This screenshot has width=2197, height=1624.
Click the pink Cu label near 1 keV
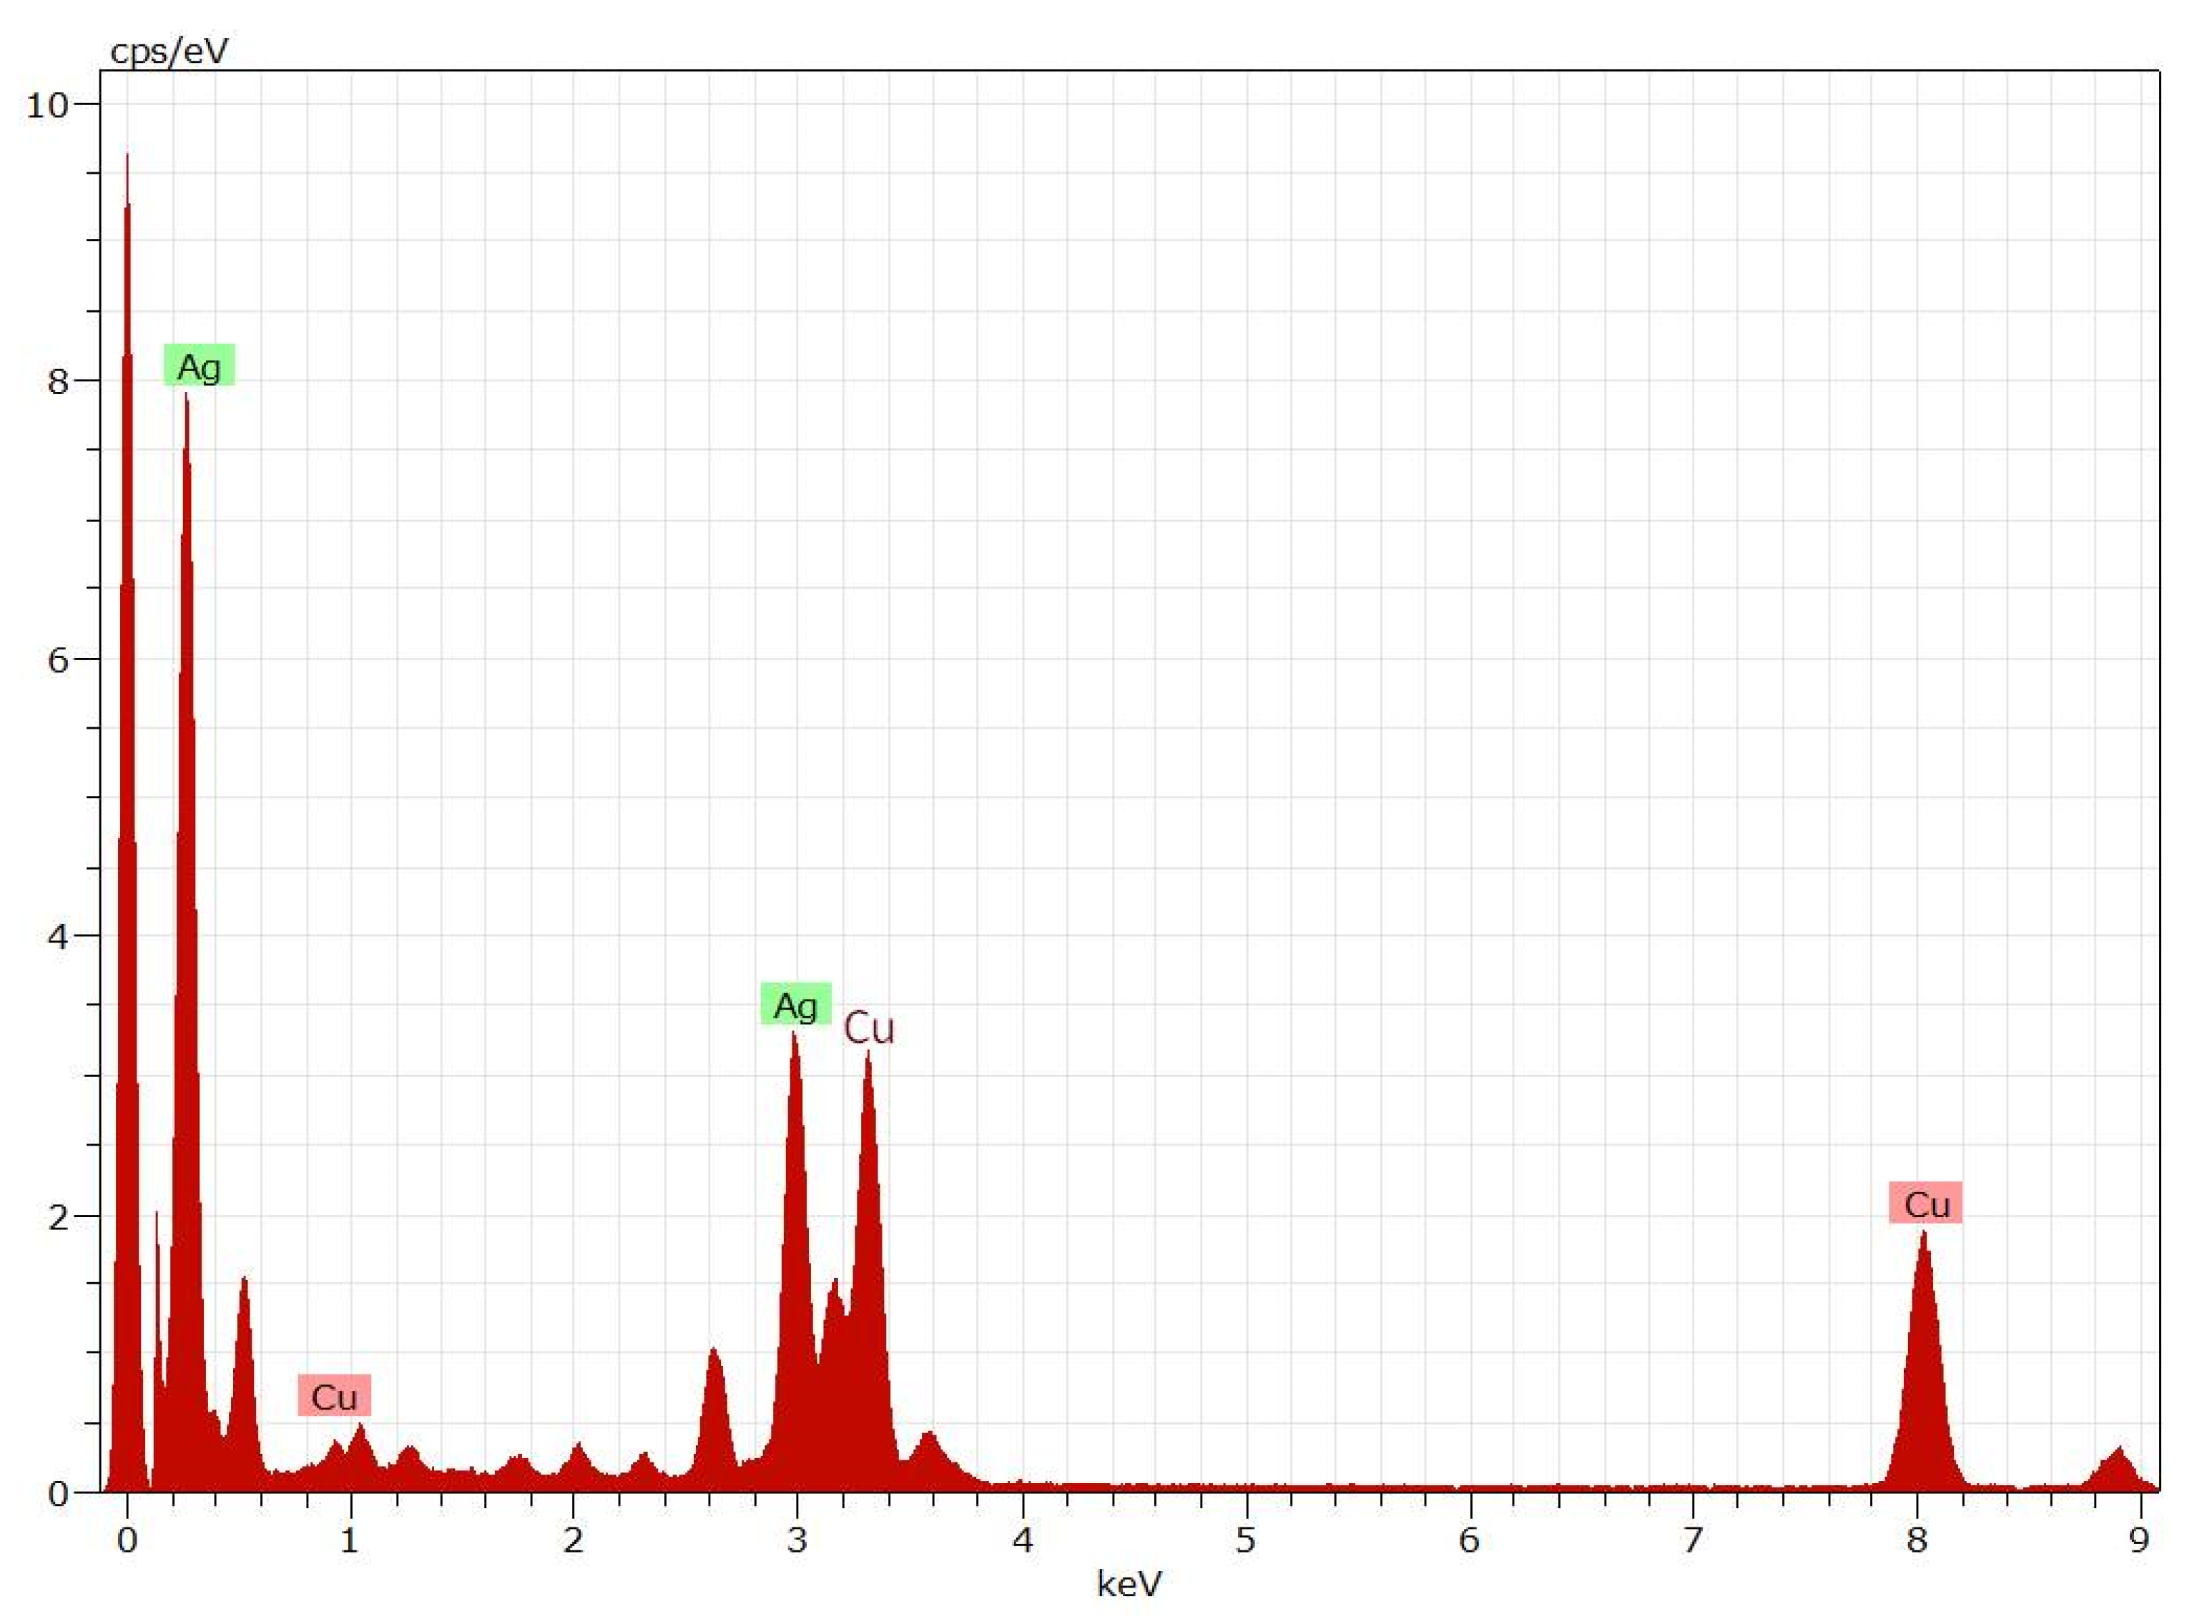(334, 1396)
